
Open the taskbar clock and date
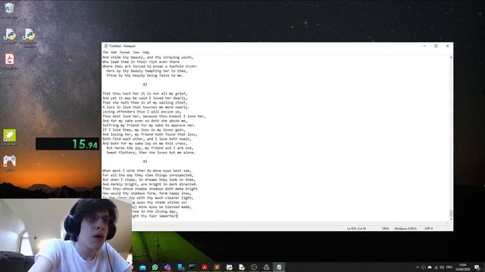[463, 267]
